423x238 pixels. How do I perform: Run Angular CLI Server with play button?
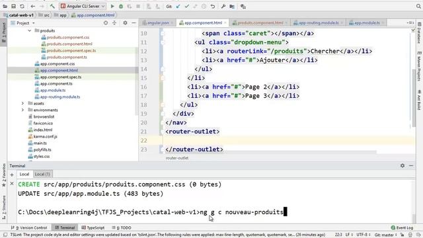112,6
